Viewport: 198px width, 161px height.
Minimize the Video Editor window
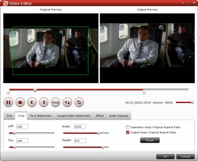pyautogui.click(x=182, y=3)
